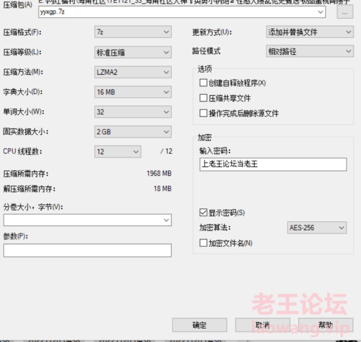Open the encryption method AES-256 dropdown
This screenshot has width=361, height=342.
click(317, 227)
